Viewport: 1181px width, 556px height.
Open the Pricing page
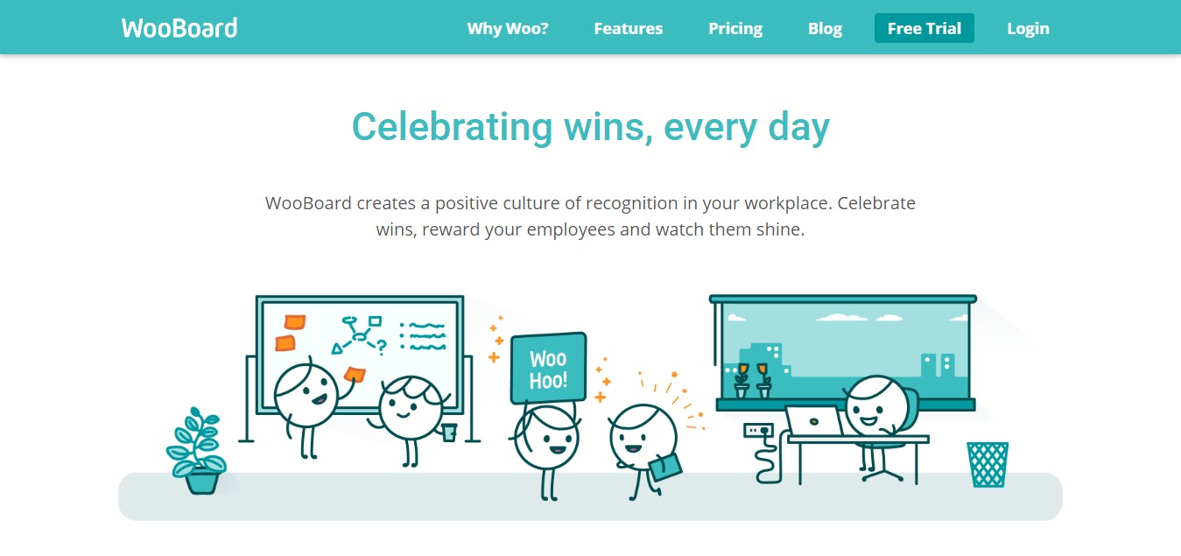tap(735, 28)
